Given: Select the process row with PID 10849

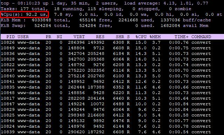Looking at the screenshot, I should click(x=106, y=48).
